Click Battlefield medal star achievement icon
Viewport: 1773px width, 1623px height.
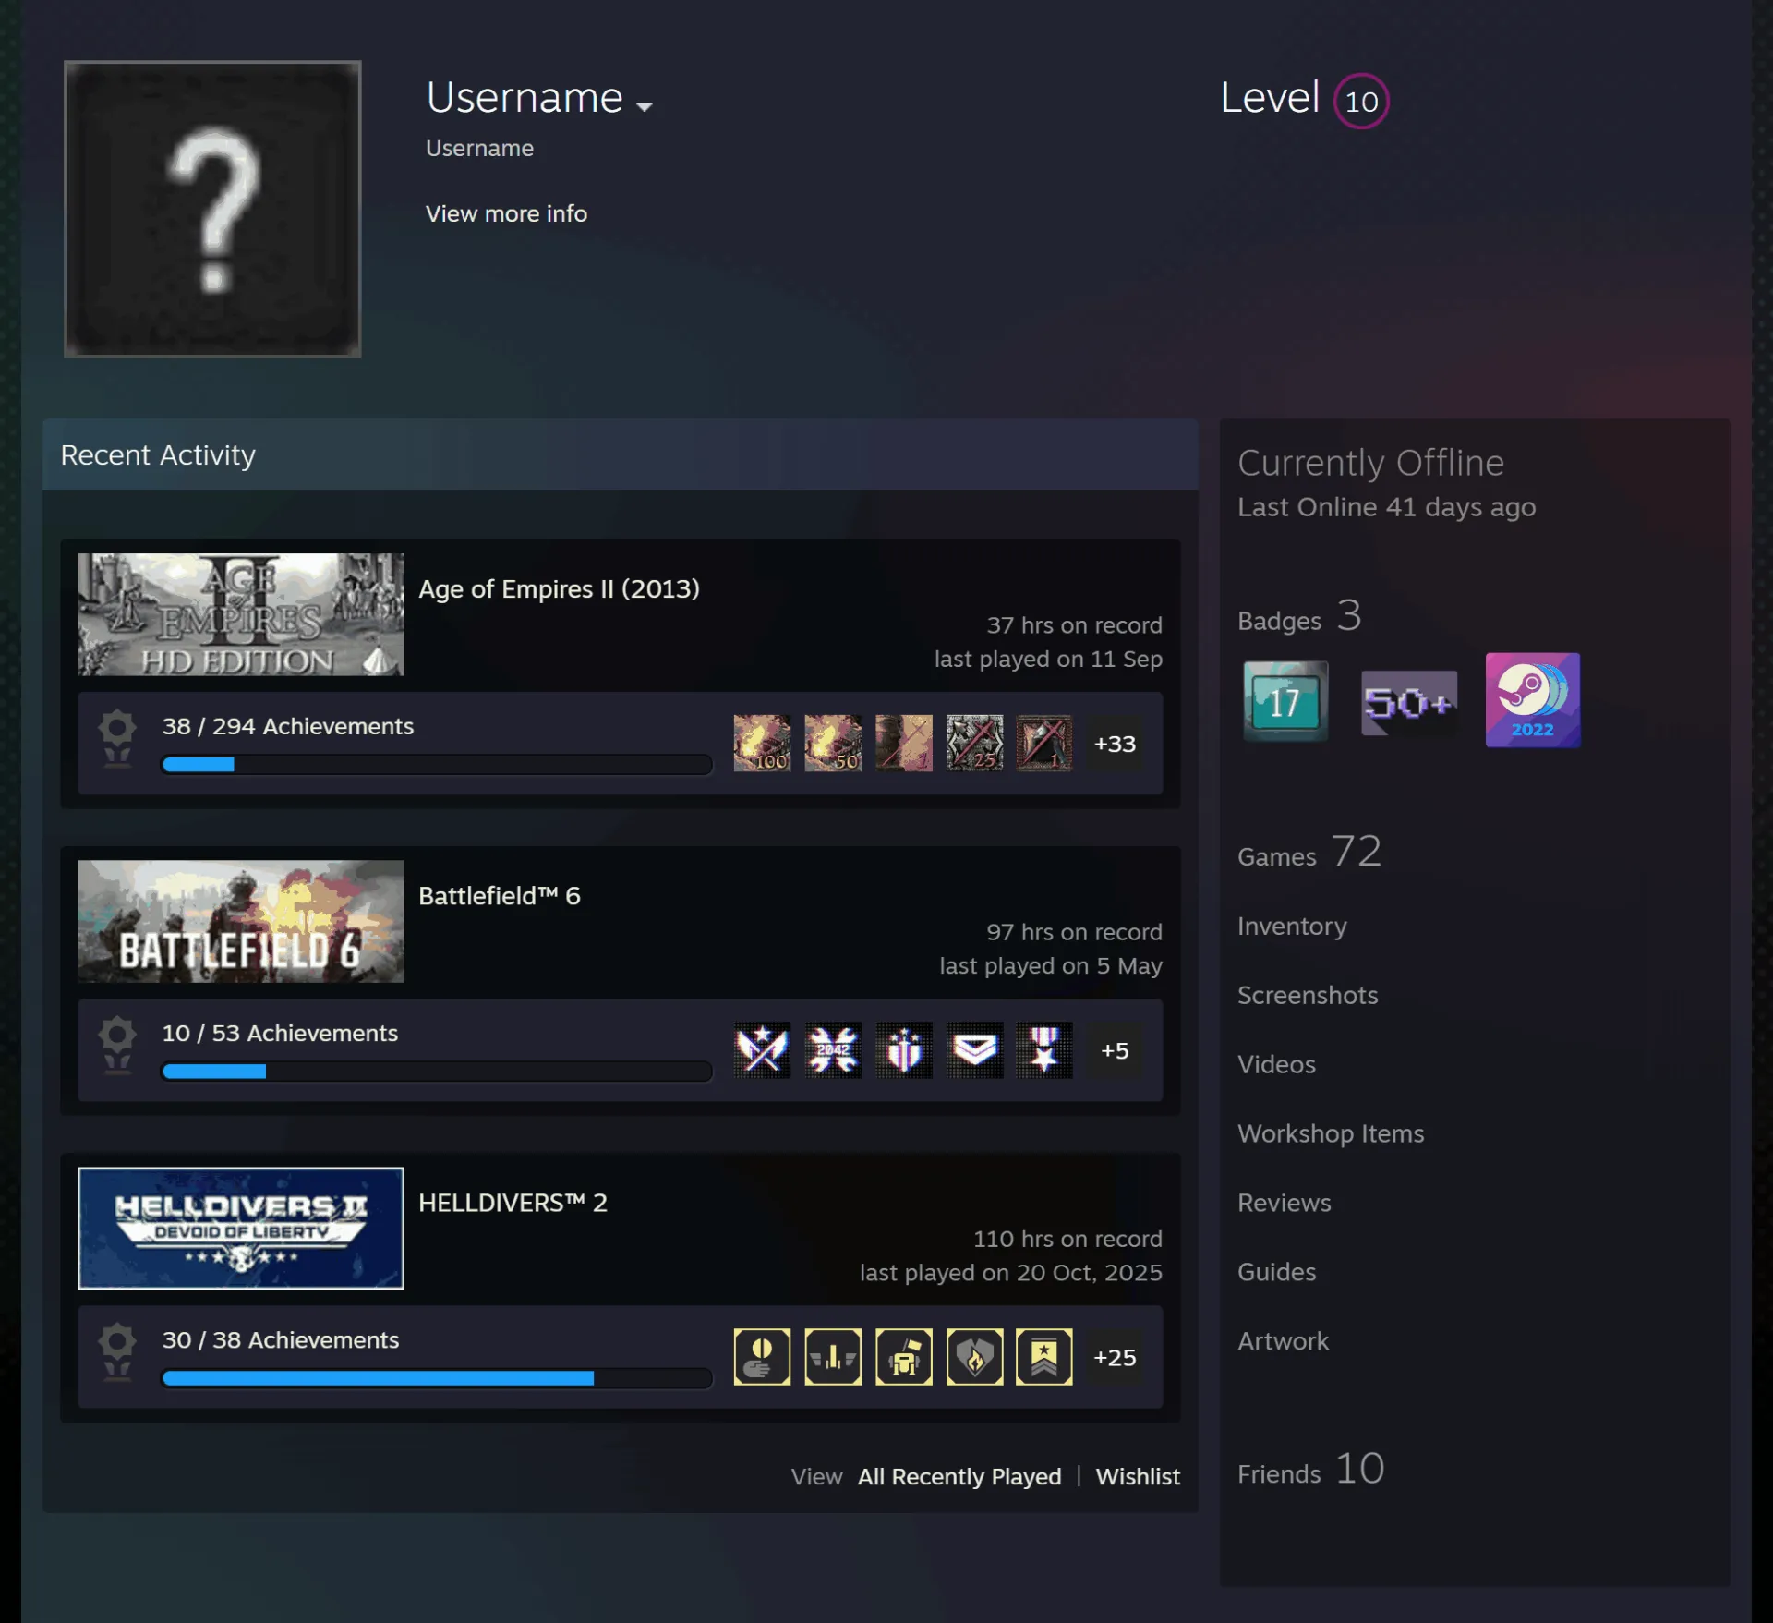(x=1044, y=1049)
